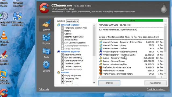The image size is (172, 97).
Task: Open the Registry section
Action: click(x=46, y=39)
